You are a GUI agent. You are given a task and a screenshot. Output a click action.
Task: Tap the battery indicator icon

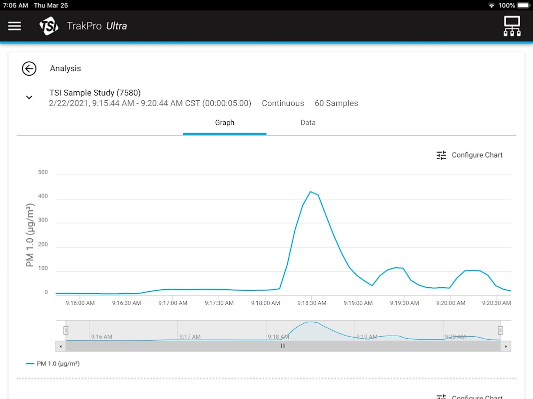523,5
